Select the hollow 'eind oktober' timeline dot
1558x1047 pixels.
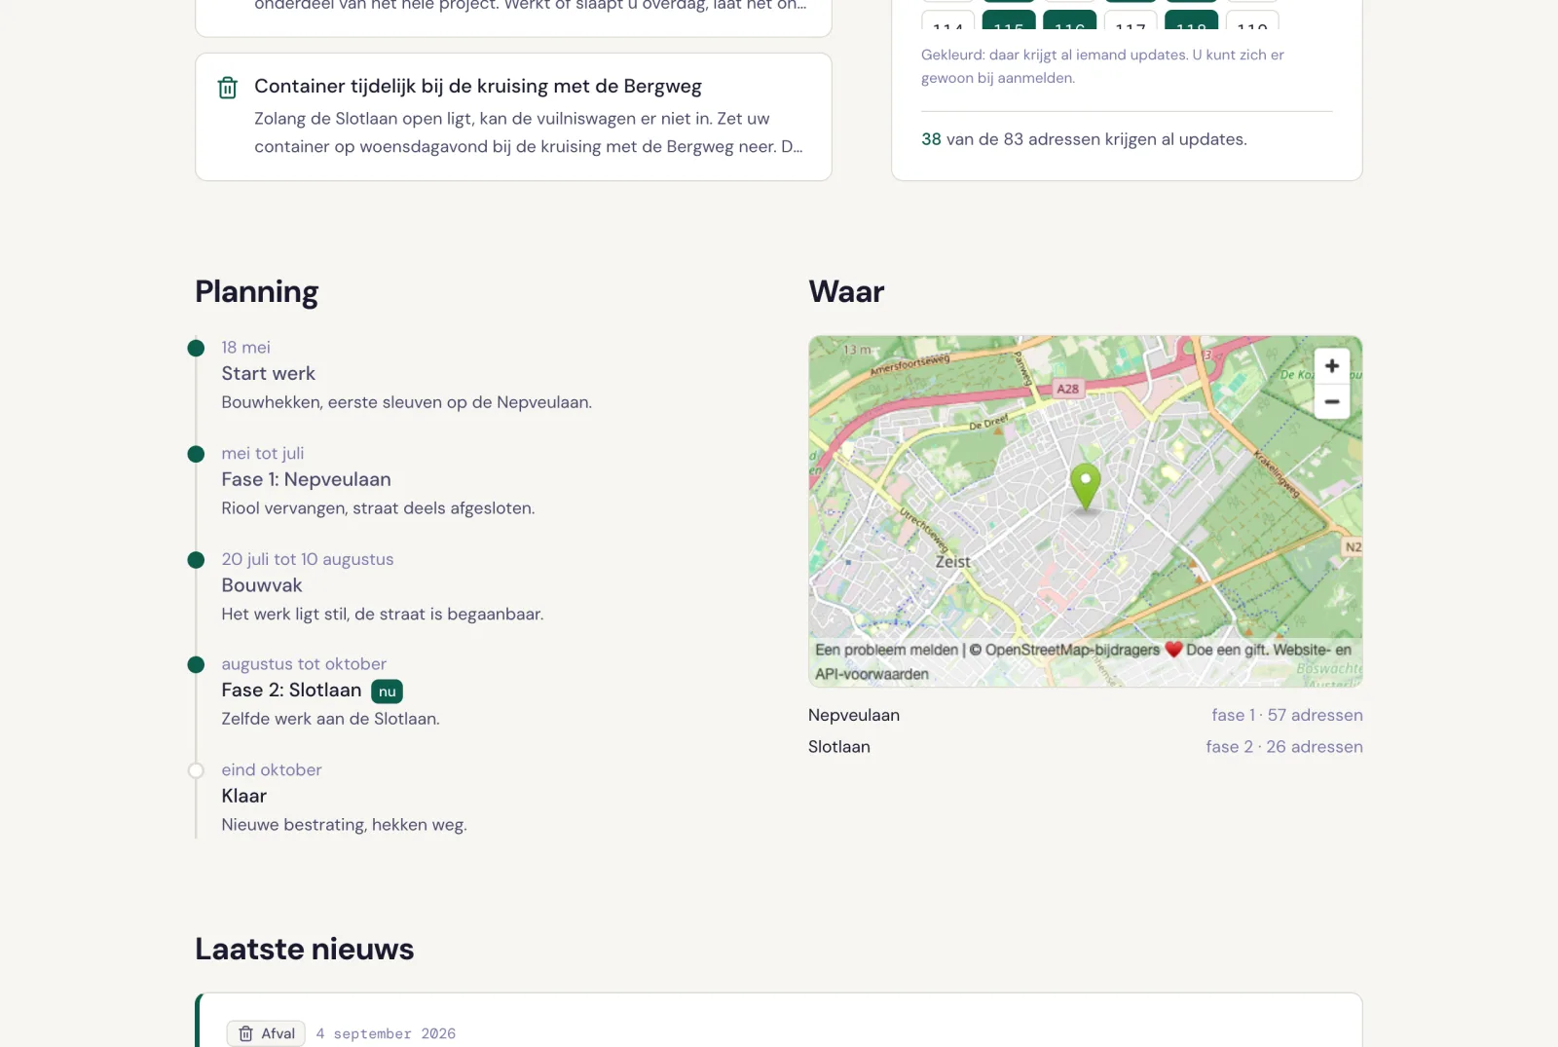(x=196, y=770)
